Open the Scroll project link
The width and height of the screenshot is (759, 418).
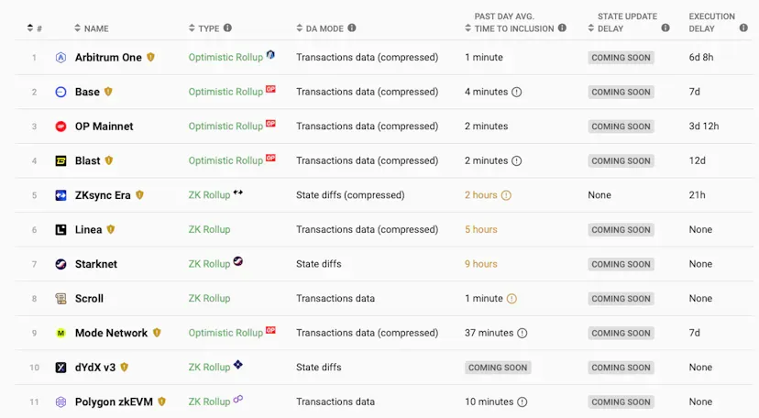click(89, 299)
